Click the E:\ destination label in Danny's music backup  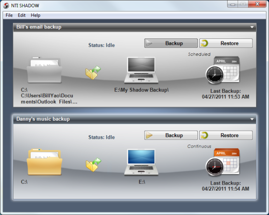[x=142, y=182]
